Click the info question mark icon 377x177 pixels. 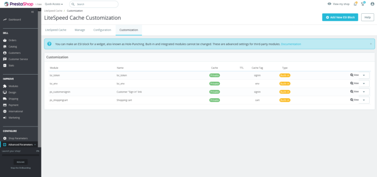[x=49, y=44]
